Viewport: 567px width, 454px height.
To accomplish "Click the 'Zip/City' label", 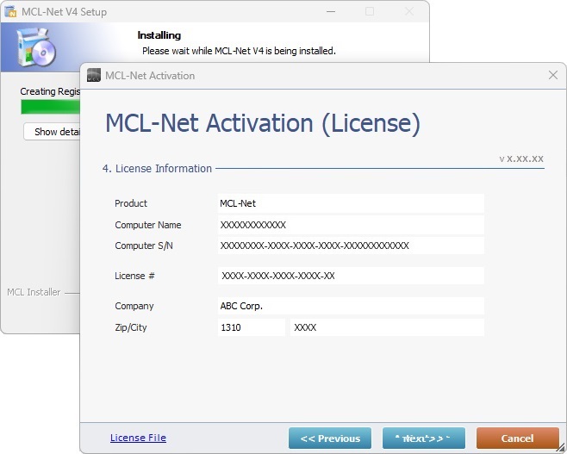I will [131, 327].
